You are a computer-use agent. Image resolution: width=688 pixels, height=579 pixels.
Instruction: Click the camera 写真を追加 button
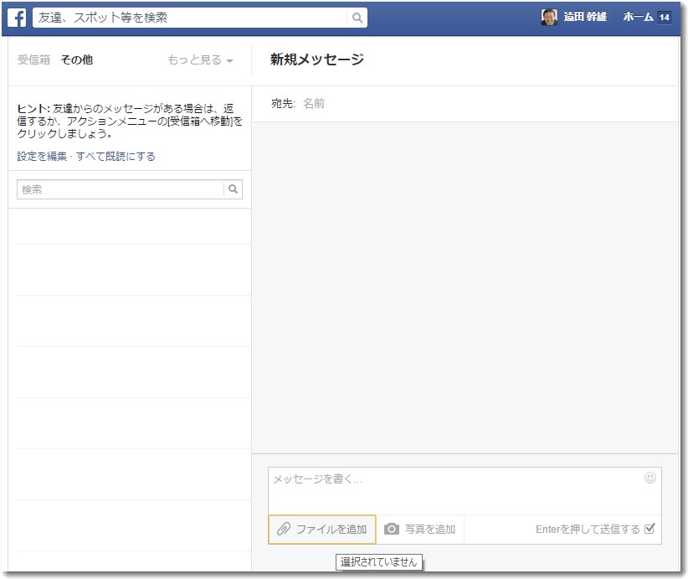click(420, 530)
